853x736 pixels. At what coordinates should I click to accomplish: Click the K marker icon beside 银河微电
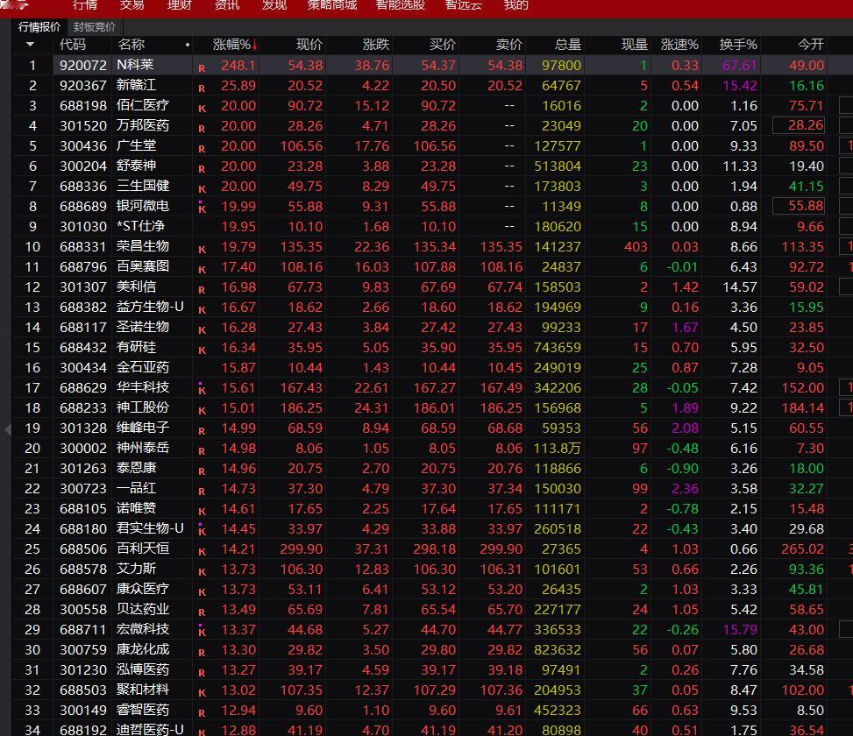click(x=202, y=208)
